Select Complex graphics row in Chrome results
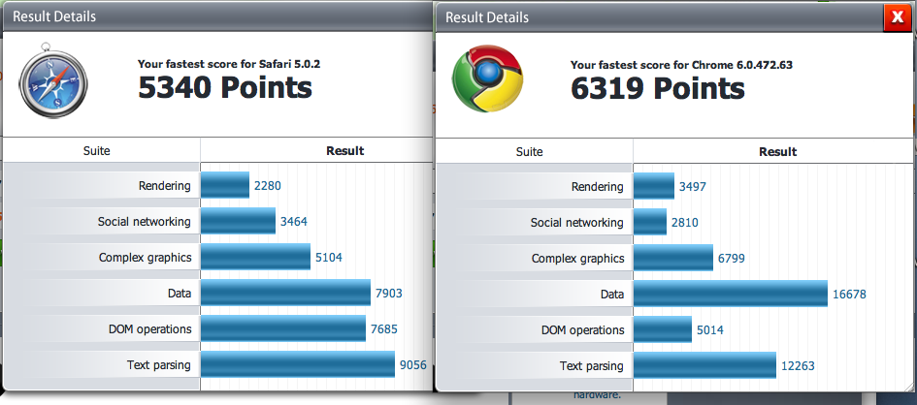Screen dimensions: 917x405 pyautogui.click(x=673, y=258)
